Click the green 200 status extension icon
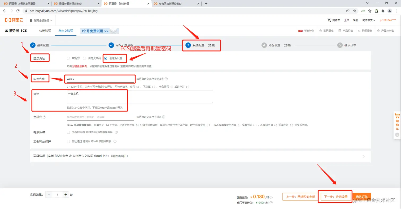 tap(363, 11)
